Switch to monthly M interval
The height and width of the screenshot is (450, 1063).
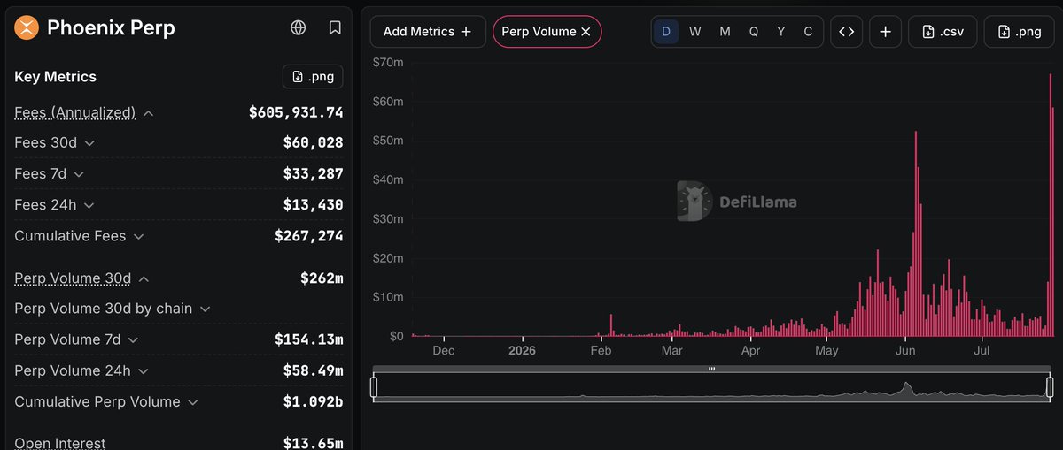pyautogui.click(x=725, y=32)
